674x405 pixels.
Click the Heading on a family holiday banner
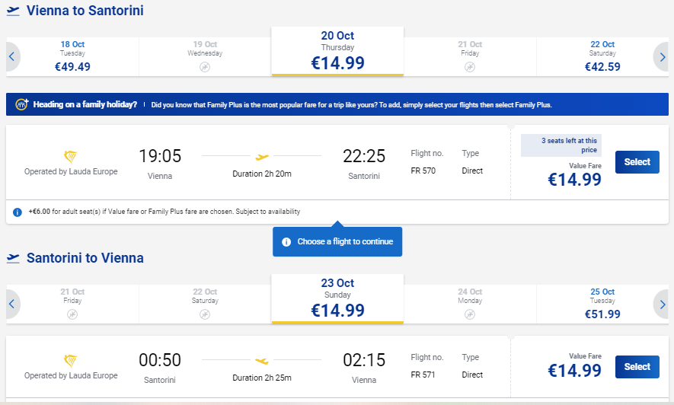pyautogui.click(x=337, y=104)
